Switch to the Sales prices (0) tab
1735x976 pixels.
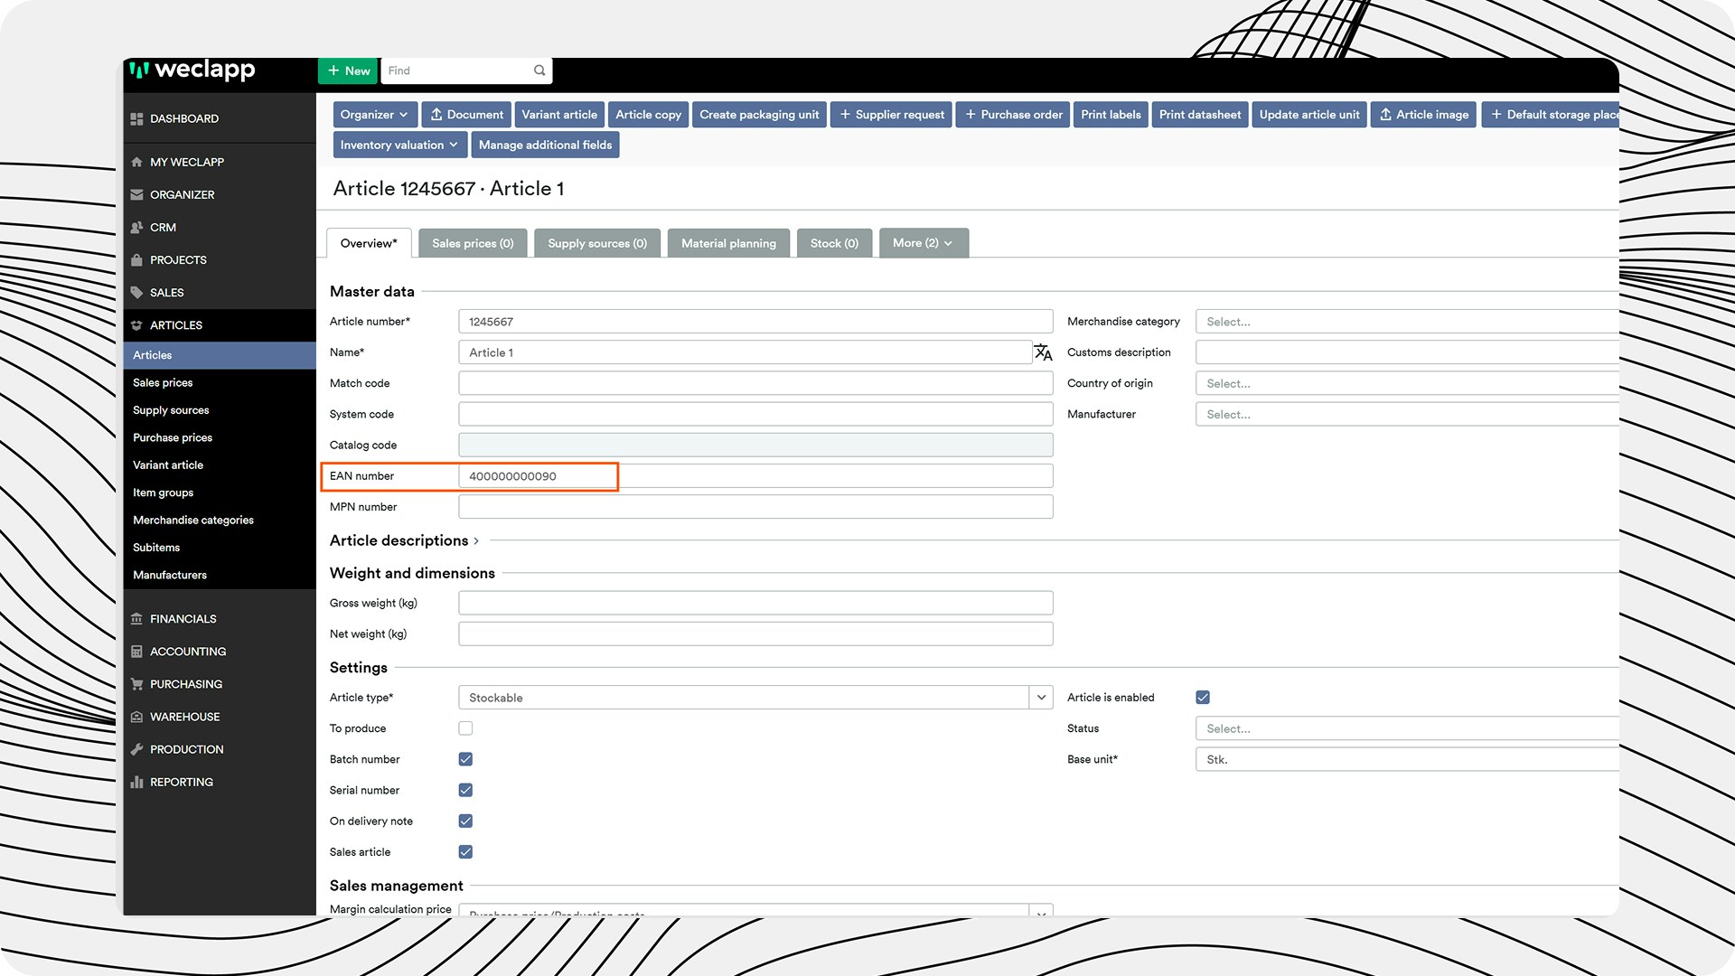[x=473, y=243]
